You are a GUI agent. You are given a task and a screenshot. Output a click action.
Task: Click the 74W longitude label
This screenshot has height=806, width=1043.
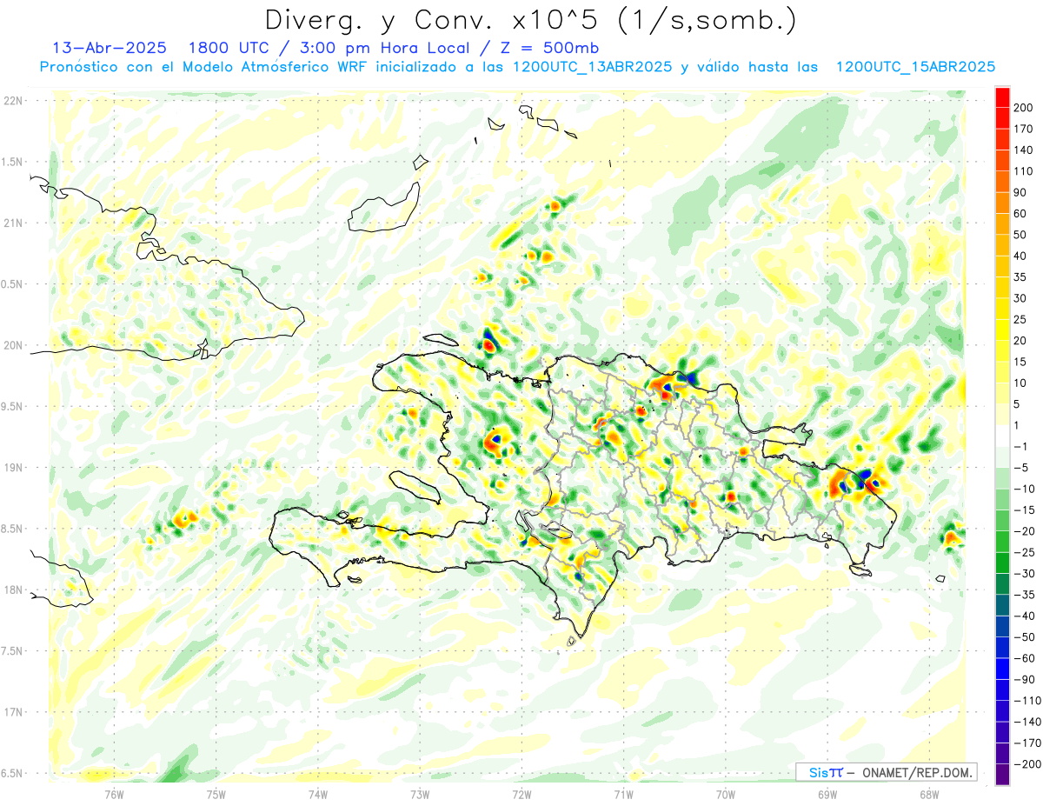click(x=318, y=794)
